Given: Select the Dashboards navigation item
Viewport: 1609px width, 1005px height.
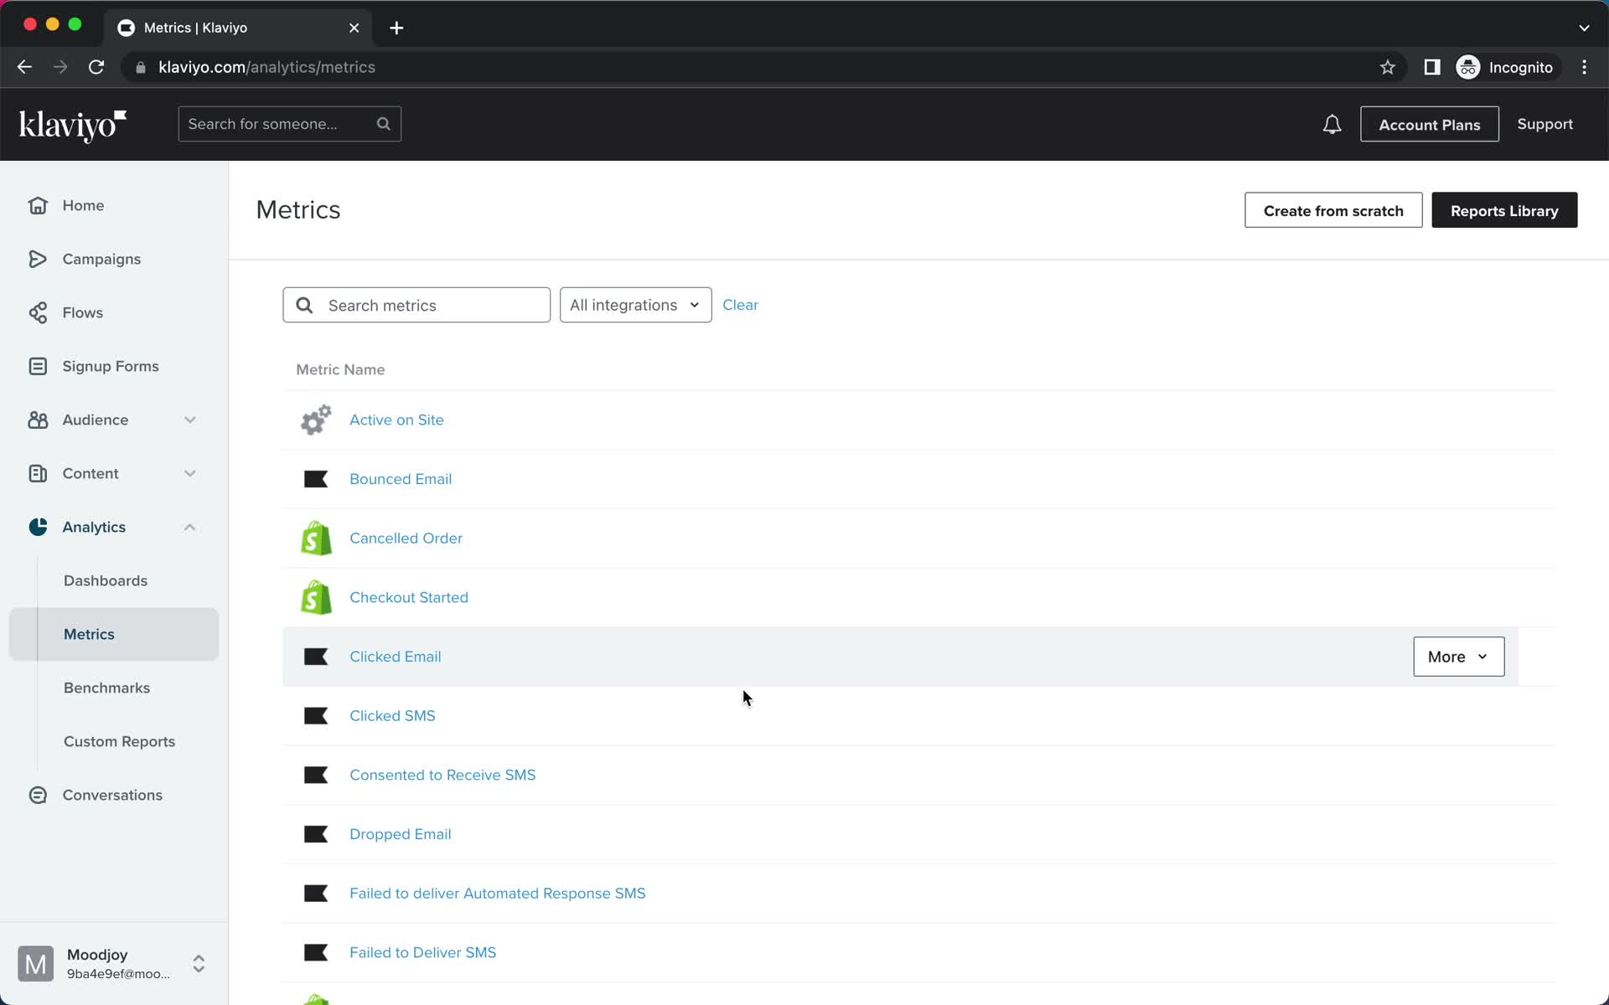Looking at the screenshot, I should [x=106, y=580].
